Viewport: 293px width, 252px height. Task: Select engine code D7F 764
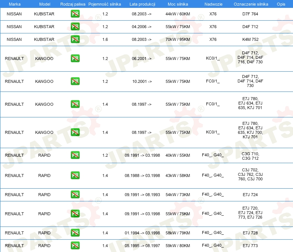tap(250, 14)
